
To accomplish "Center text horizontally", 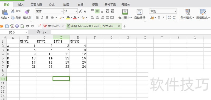I will point(97,18).
